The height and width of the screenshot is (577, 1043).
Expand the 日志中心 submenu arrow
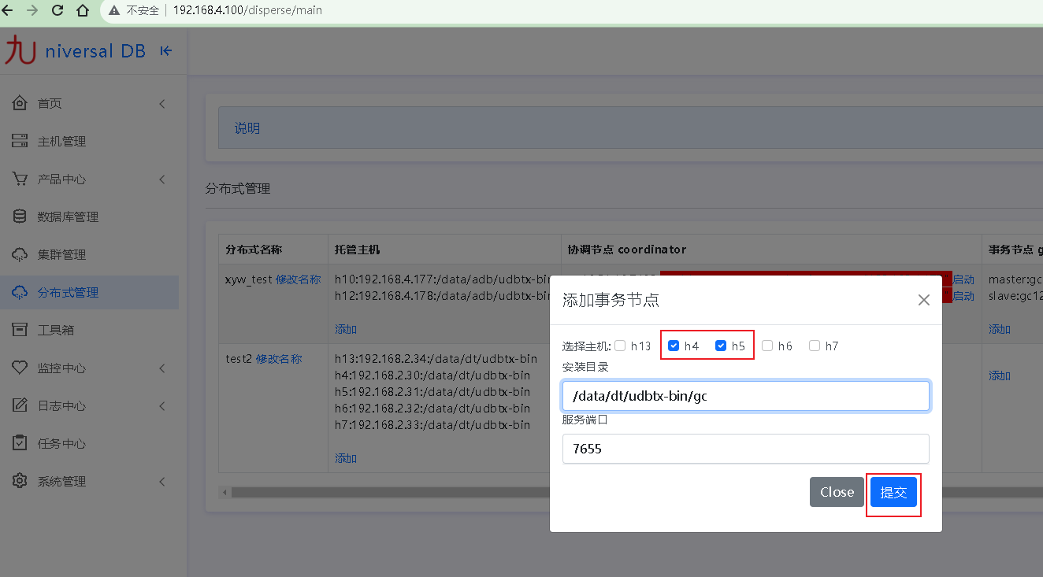tap(162, 405)
